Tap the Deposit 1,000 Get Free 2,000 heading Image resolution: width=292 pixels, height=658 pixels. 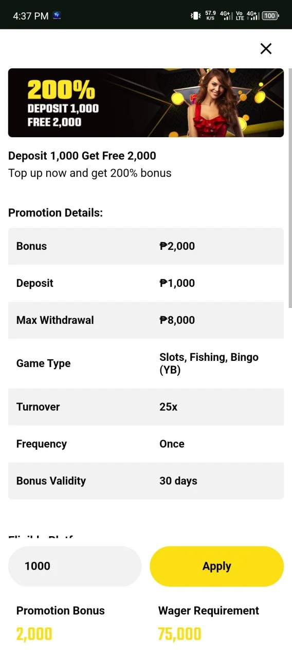[x=82, y=156]
